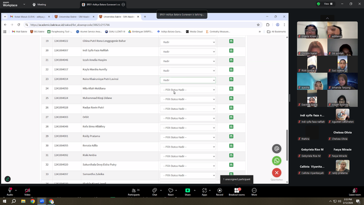Open a new browser tab

(x=145, y=17)
